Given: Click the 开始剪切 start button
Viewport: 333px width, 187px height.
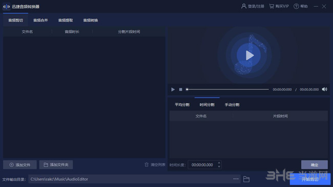Looking at the screenshot, I should (310, 179).
